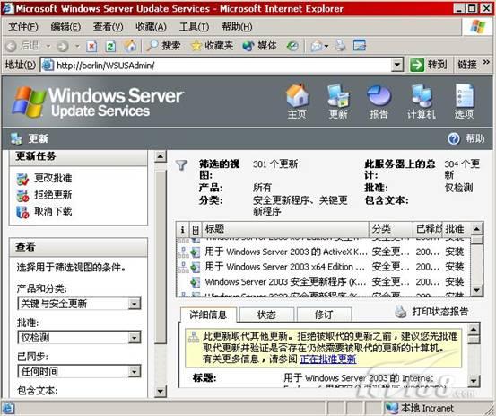Click the 帮助 help question mark icon
Screen dimensions: 496x416
454,138
